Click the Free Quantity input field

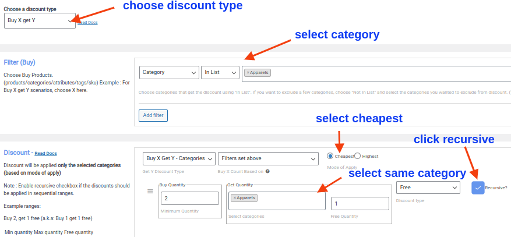pyautogui.click(x=360, y=203)
